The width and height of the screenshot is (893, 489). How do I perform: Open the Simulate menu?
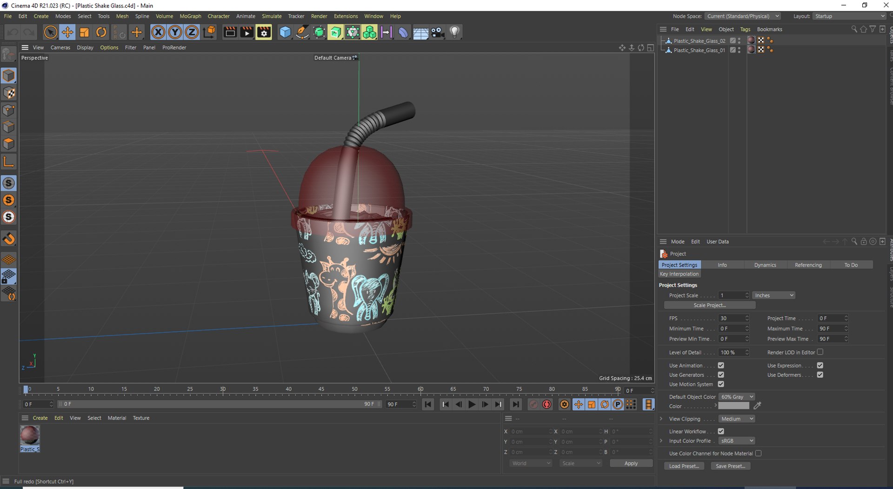(272, 16)
